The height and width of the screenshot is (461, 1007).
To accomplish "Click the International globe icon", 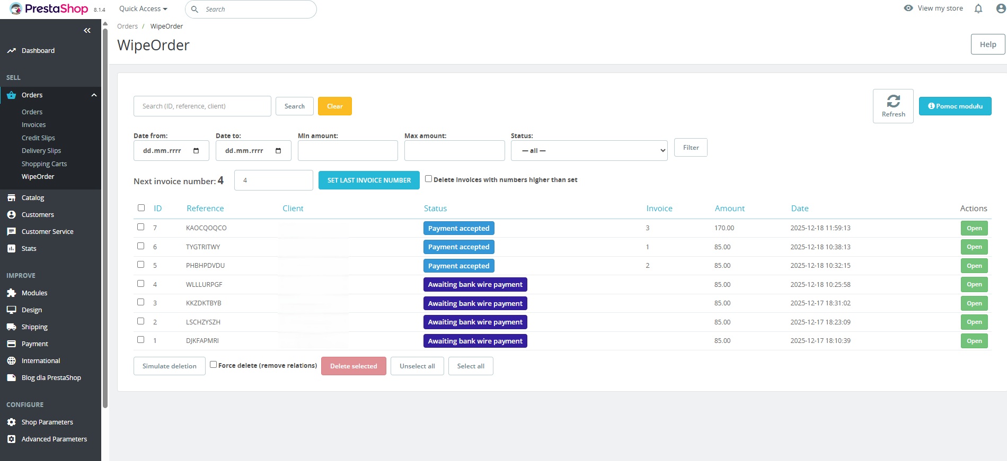I will 11,360.
